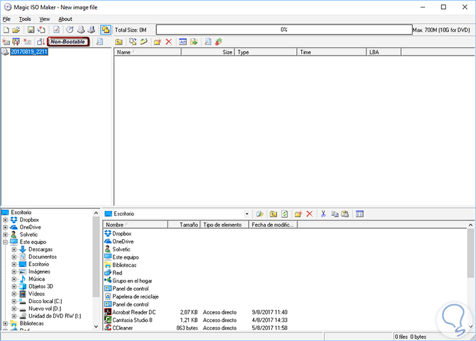This screenshot has width=476, height=341.
Task: Open an existing image file
Action: click(x=16, y=30)
